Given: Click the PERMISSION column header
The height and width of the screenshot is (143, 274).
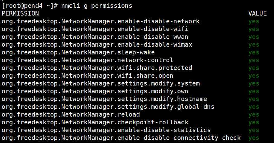Looking at the screenshot, I should pos(20,14).
